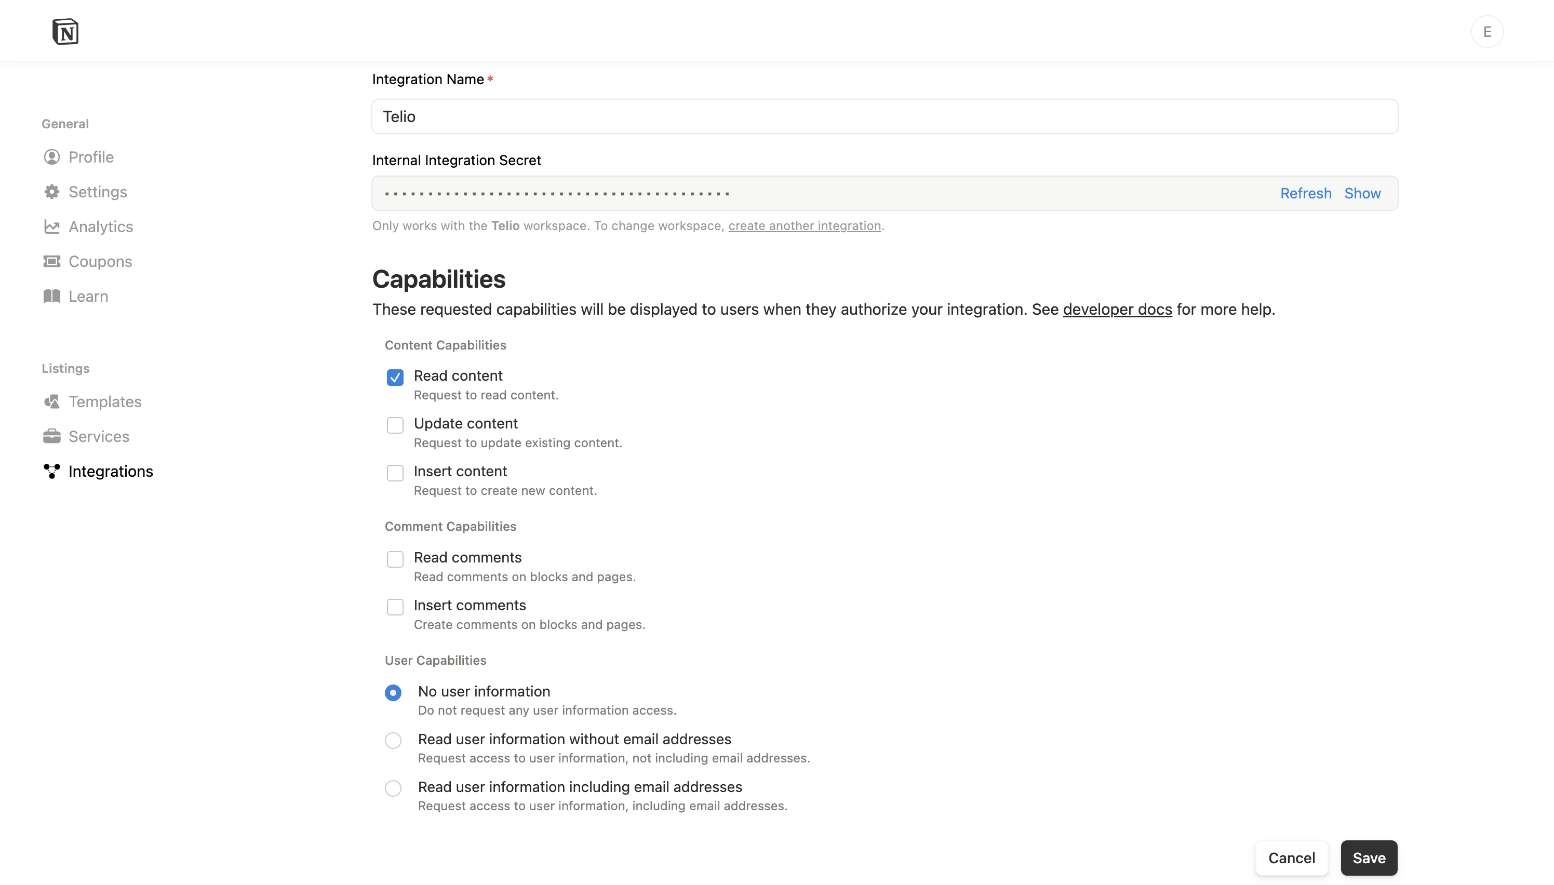The height and width of the screenshot is (885, 1554).
Task: Click the Notion logo icon
Action: 65,32
